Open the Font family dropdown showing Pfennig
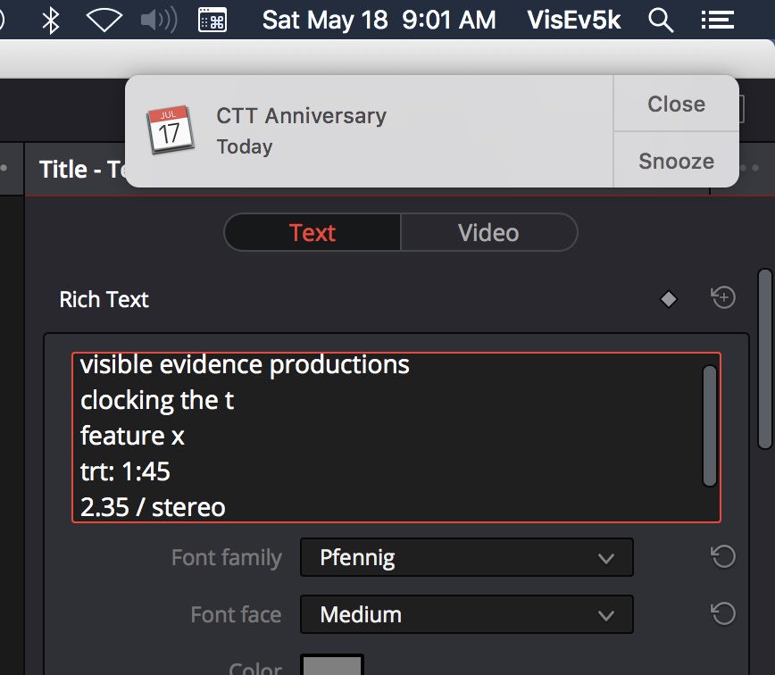Screen dimensions: 775x675 (x=466, y=558)
